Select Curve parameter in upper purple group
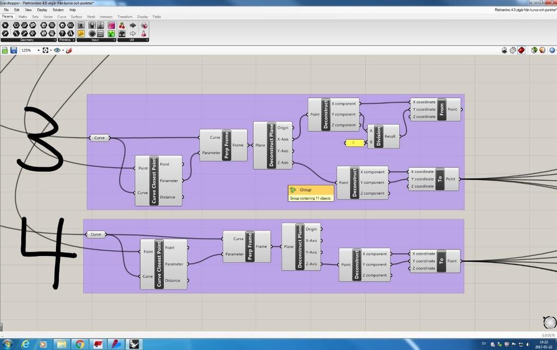The width and height of the screenshot is (557, 350). pyautogui.click(x=100, y=137)
